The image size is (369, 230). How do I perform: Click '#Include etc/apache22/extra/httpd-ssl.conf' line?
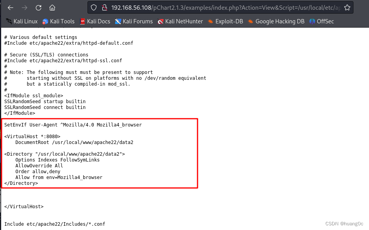[x=63, y=61]
